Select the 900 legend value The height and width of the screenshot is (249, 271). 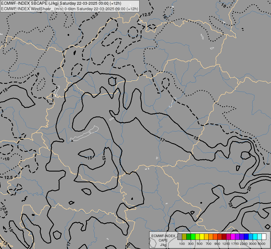click(217, 244)
